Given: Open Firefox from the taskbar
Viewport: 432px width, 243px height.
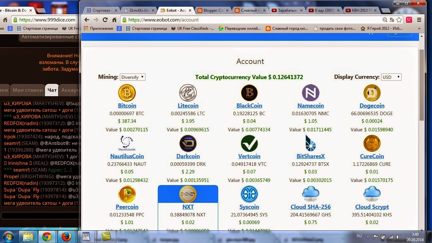Looking at the screenshot, I should (66, 236).
